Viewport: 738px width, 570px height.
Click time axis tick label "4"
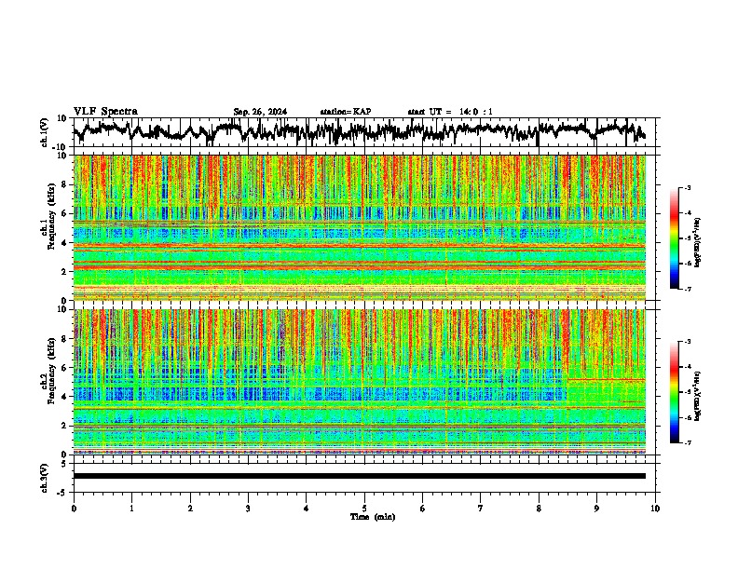pos(307,509)
